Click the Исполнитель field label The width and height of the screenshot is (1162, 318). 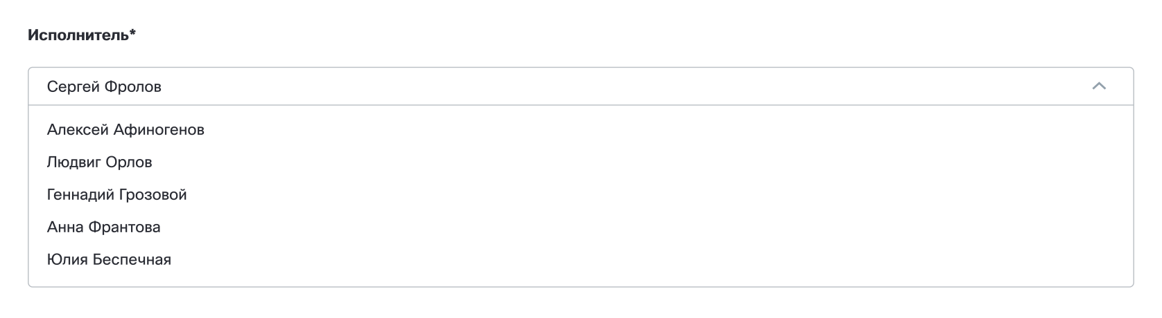(81, 35)
